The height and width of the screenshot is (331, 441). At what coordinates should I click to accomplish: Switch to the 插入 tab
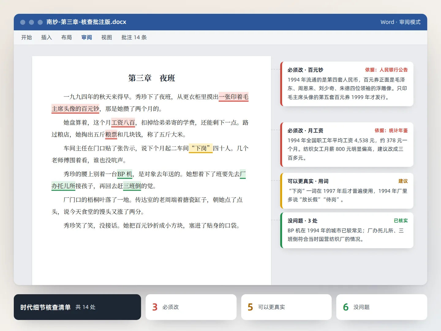[x=47, y=37]
